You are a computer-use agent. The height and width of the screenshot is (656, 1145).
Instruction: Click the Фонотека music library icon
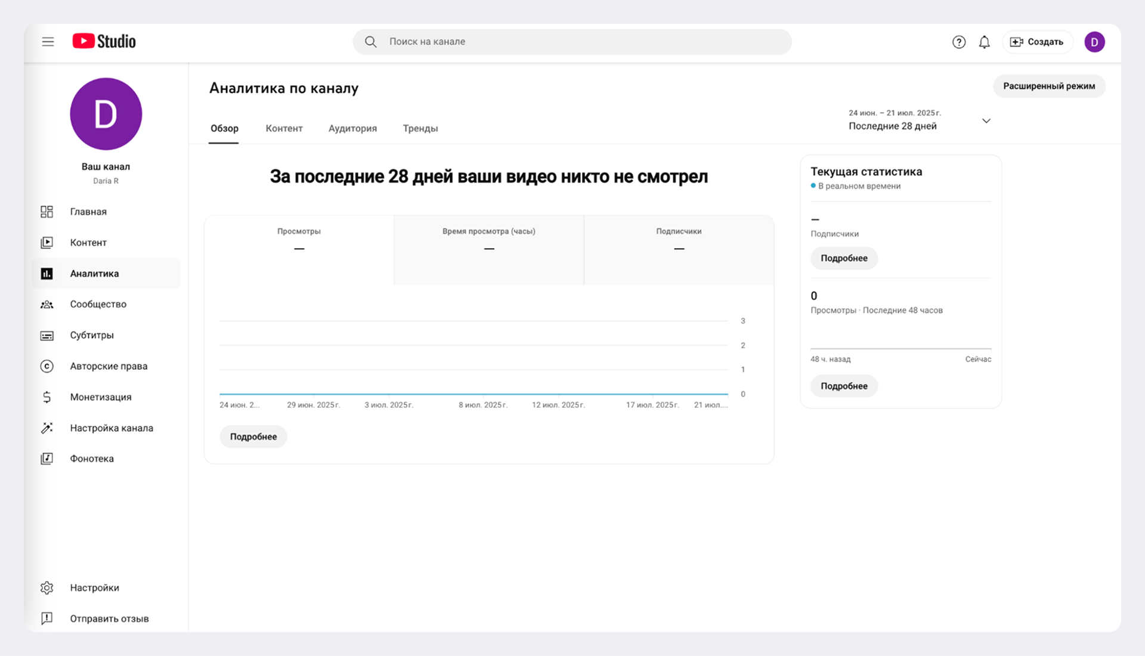click(x=47, y=459)
